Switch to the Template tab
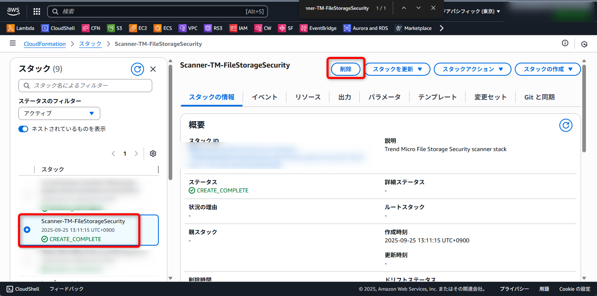The image size is (597, 296). click(x=437, y=97)
